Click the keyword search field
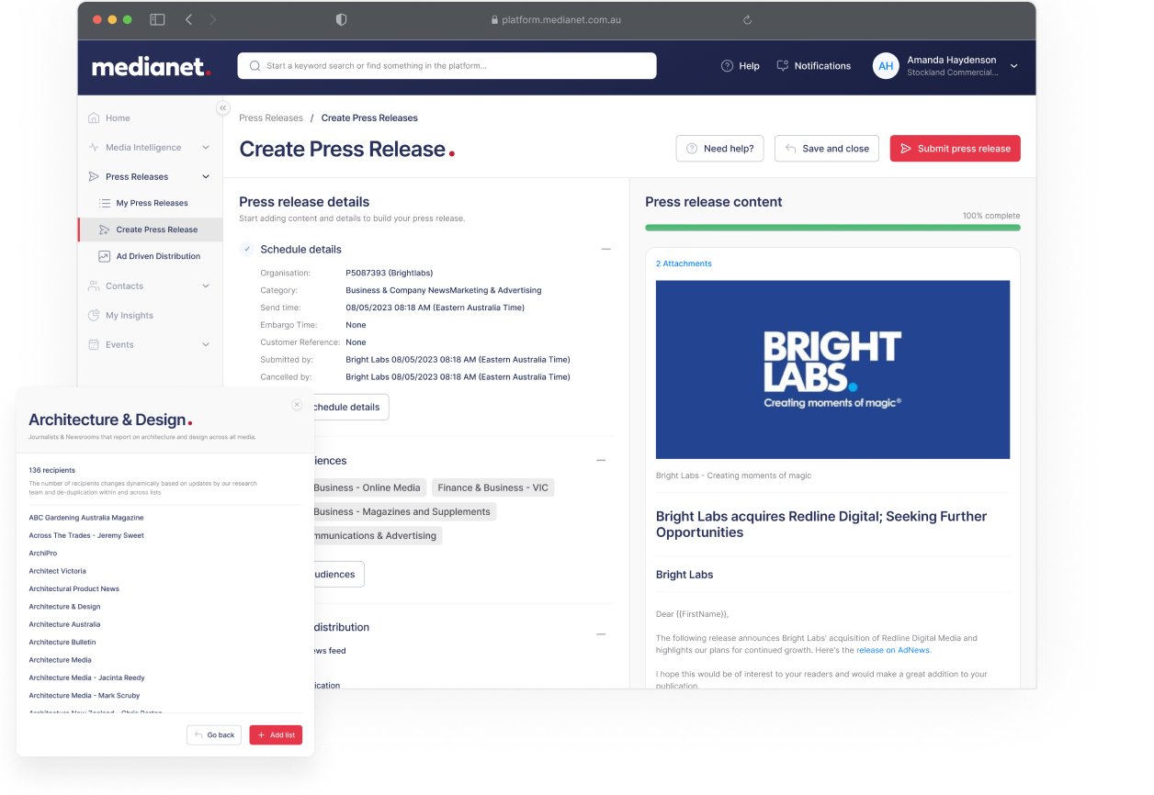This screenshot has width=1154, height=795. click(x=447, y=66)
